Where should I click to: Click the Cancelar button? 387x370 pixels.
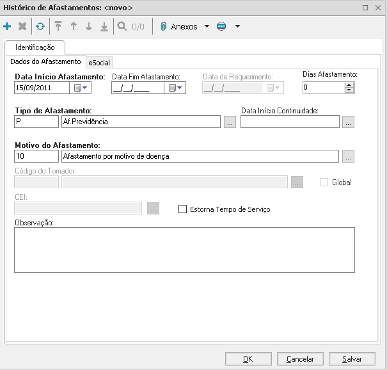(300, 358)
